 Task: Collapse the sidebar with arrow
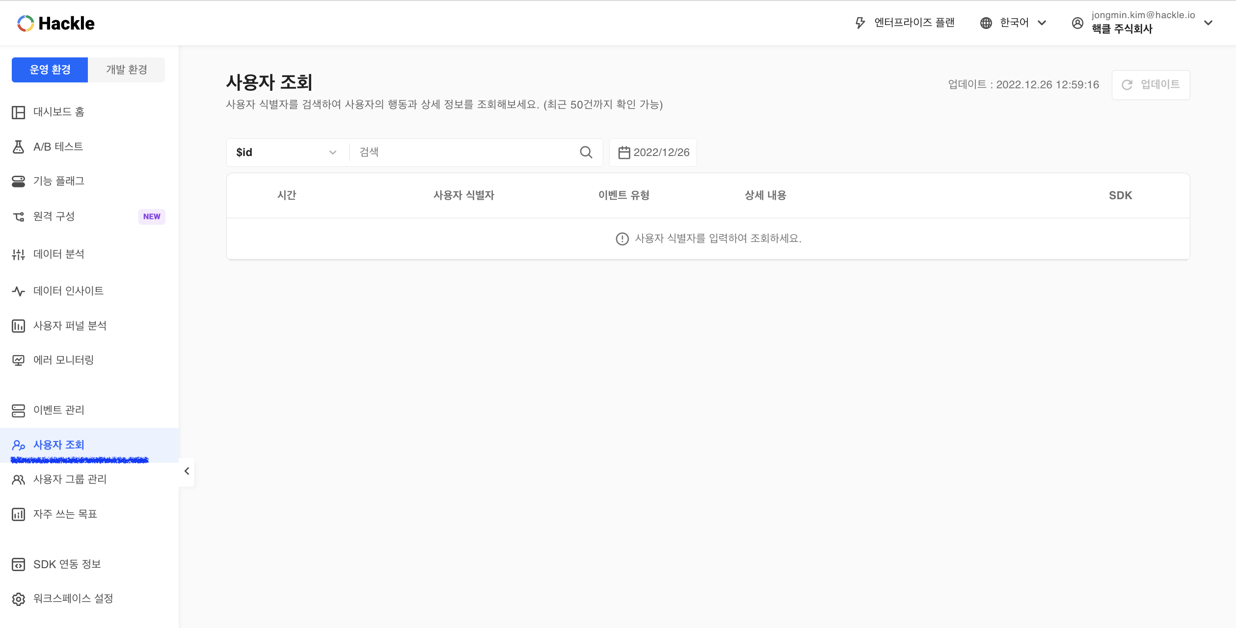click(187, 471)
